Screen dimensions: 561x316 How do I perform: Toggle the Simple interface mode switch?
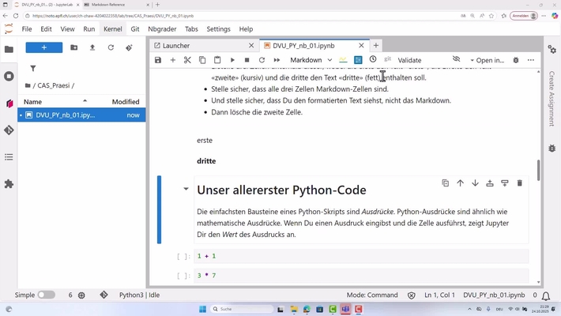[x=46, y=295]
